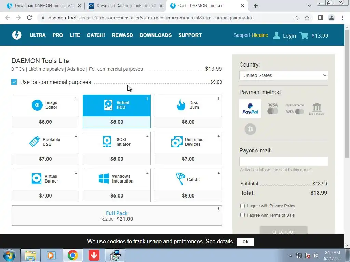Open the See details cookie link

point(219,241)
